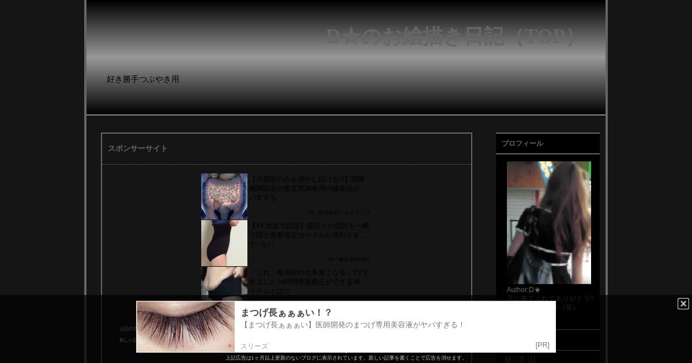
Task: Click the intestine illustration ad thumbnail
Action: click(224, 196)
